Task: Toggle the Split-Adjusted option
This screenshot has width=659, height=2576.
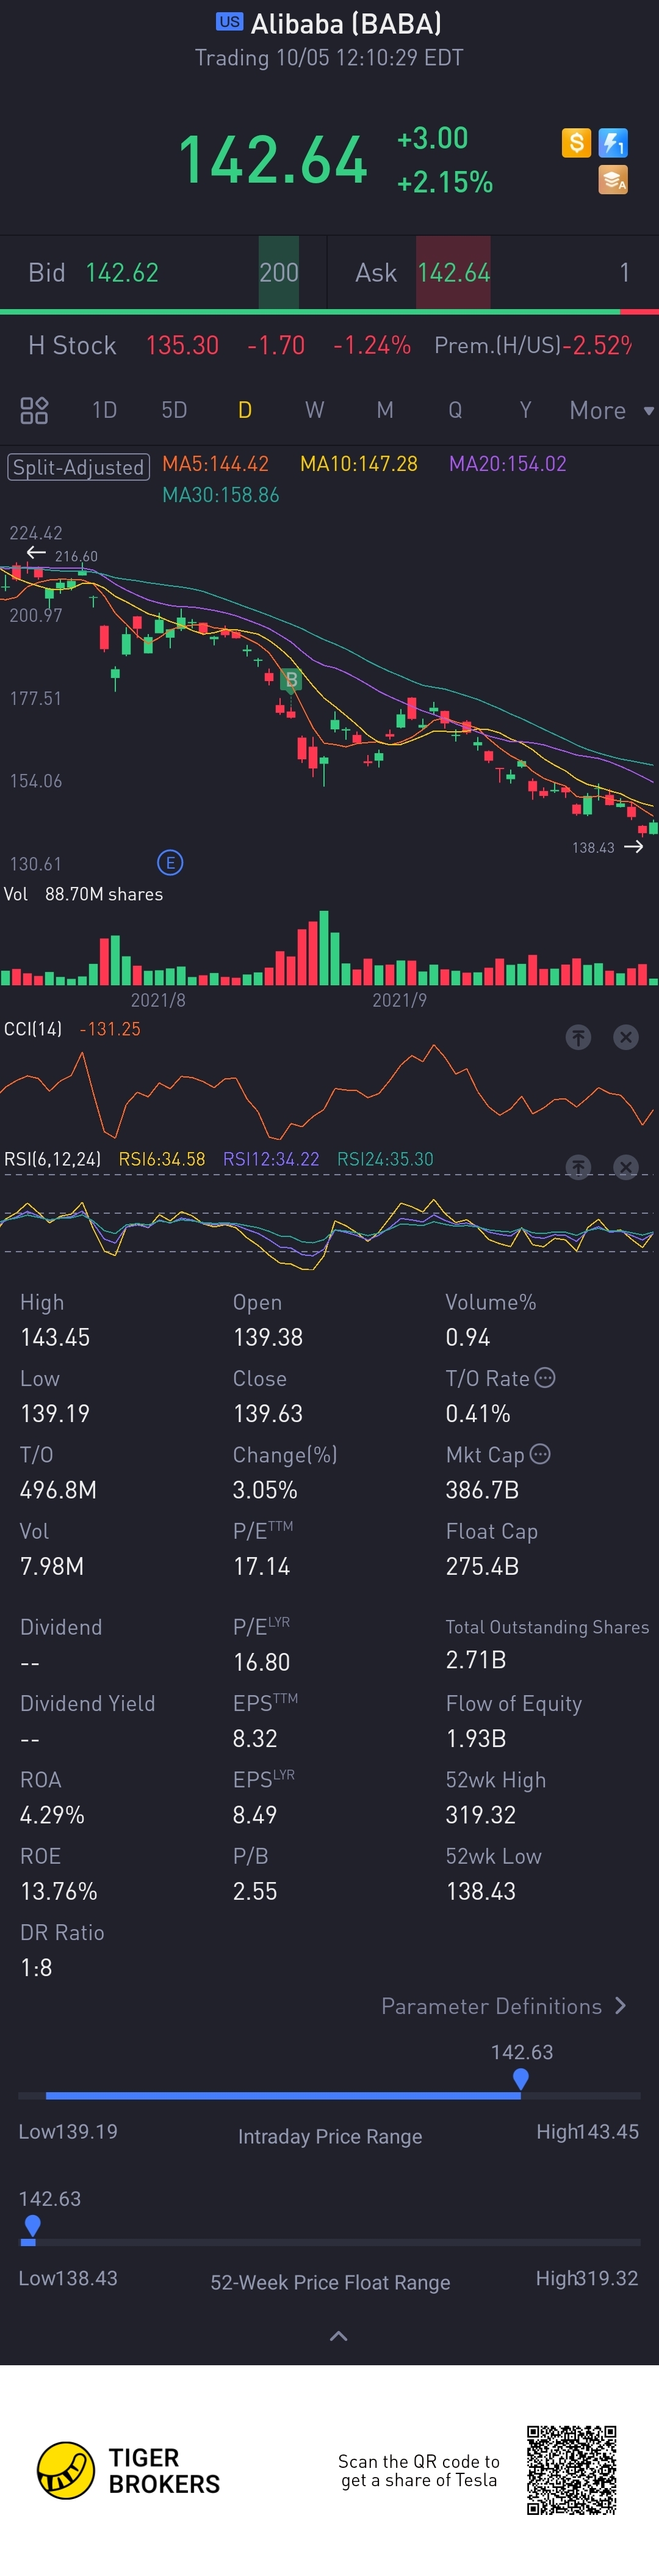Action: point(79,467)
